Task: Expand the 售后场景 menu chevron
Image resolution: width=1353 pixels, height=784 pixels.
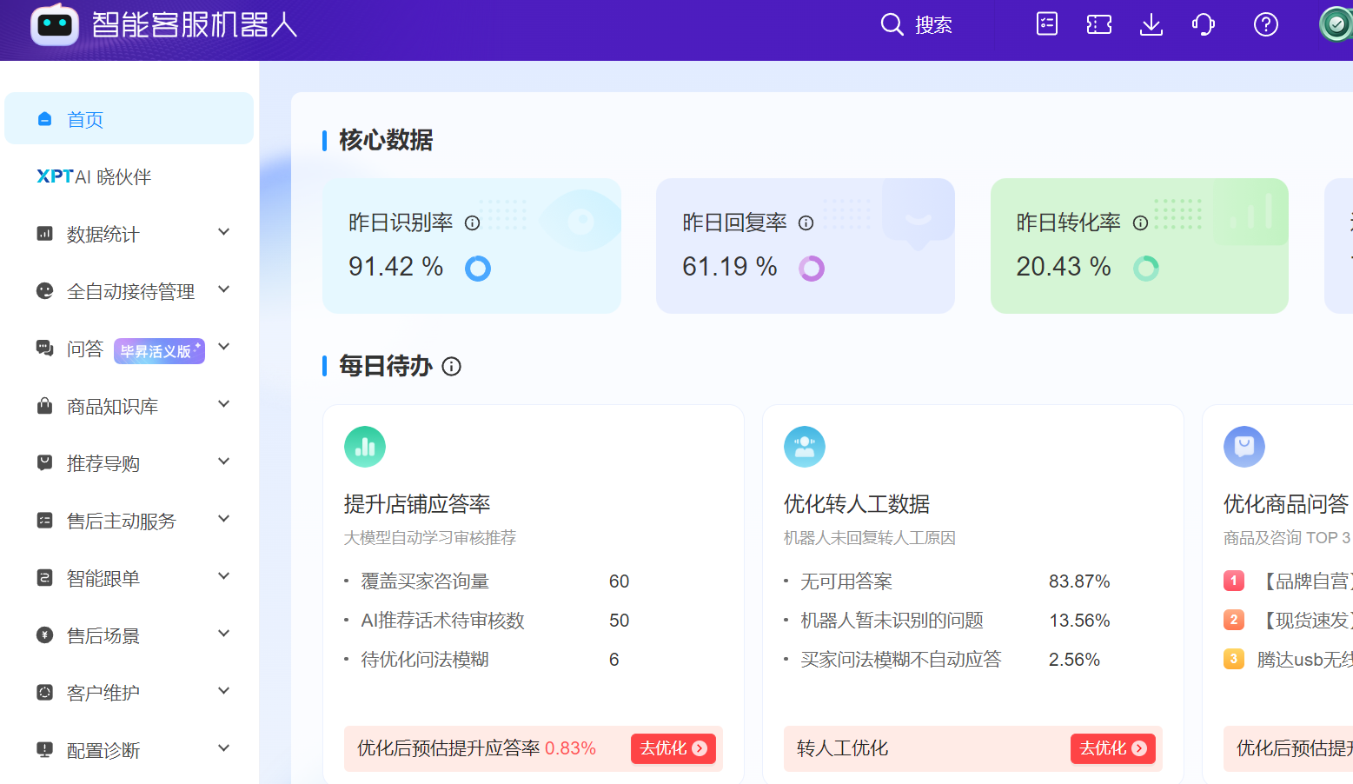Action: coord(224,634)
